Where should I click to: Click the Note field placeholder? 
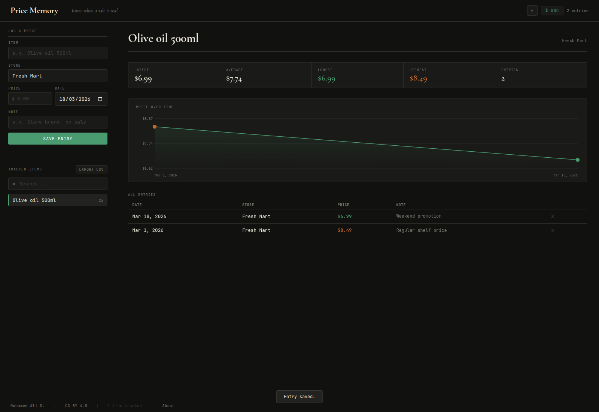58,122
